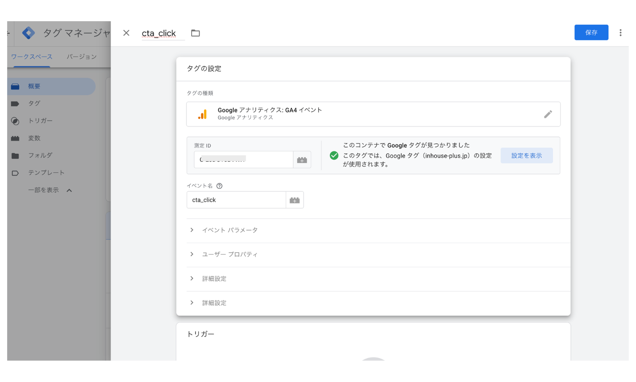Switch to the バージョン tab
636x382 pixels.
[81, 56]
